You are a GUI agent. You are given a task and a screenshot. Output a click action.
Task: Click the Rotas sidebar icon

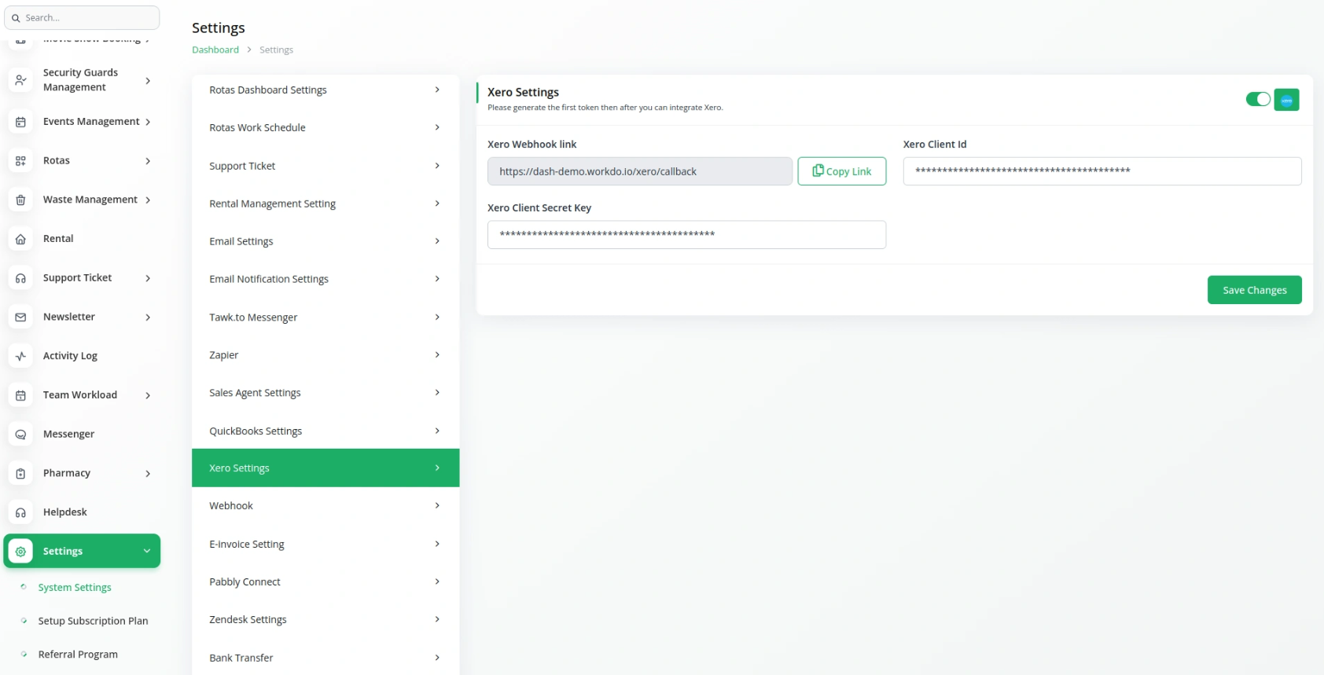point(20,161)
